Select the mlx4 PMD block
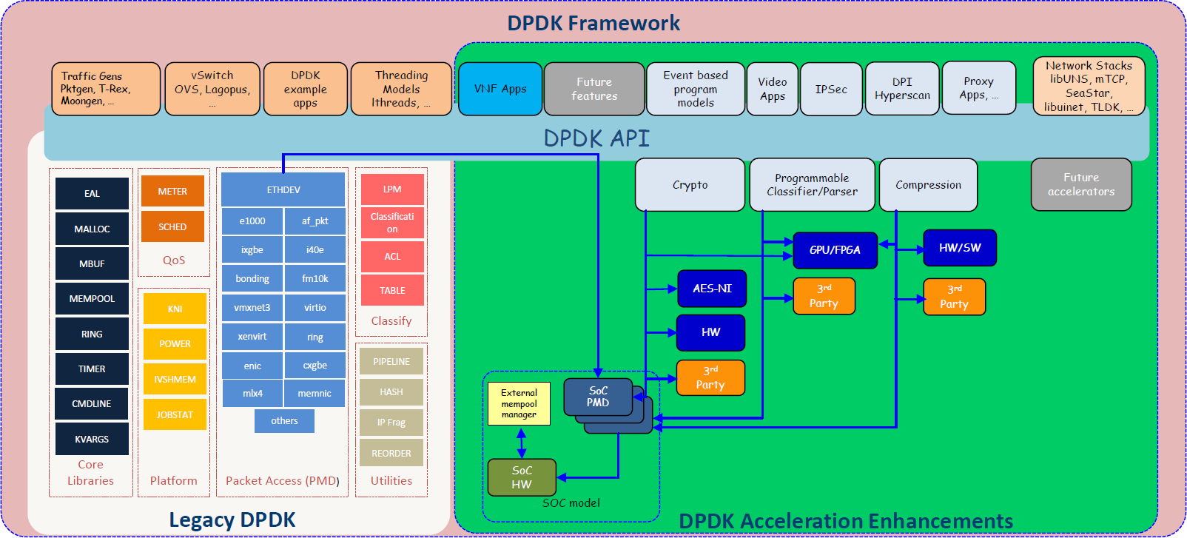The height and width of the screenshot is (538, 1187). point(252,394)
